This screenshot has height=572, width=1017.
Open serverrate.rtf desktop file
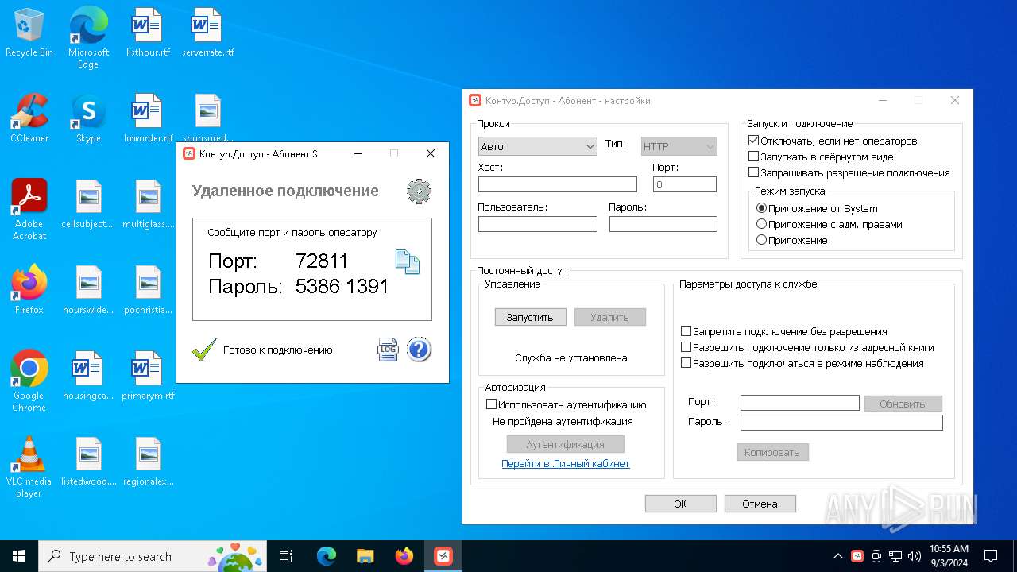click(x=208, y=33)
